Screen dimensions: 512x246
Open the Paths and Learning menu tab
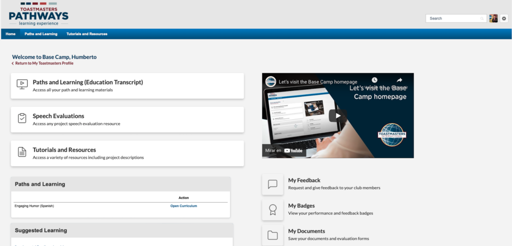[41, 34]
